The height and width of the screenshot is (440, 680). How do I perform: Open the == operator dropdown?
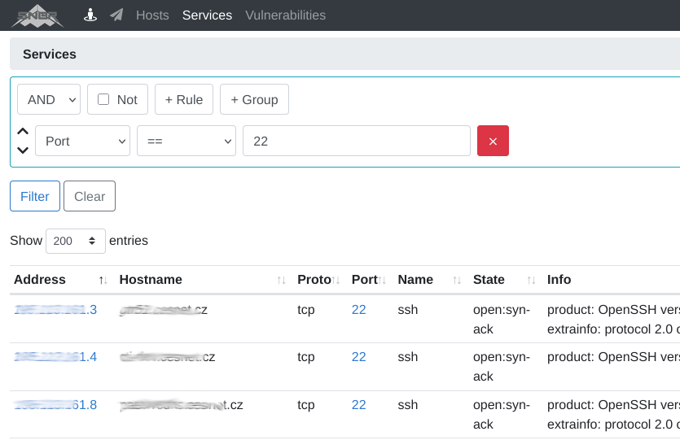(x=186, y=141)
